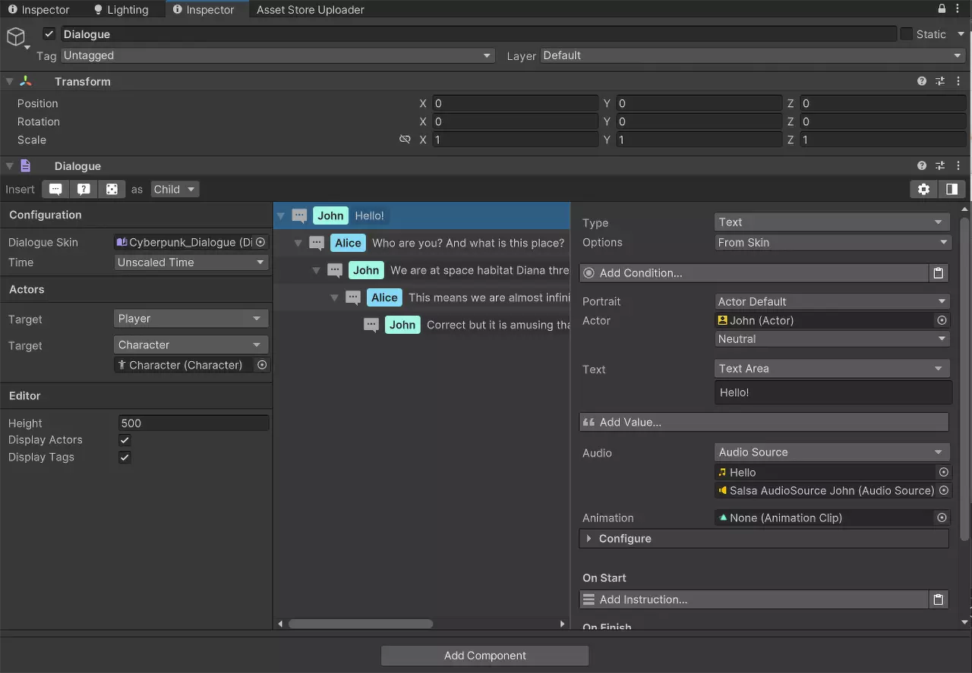The image size is (972, 673).
Task: Open the Transform component help icon
Action: [922, 81]
